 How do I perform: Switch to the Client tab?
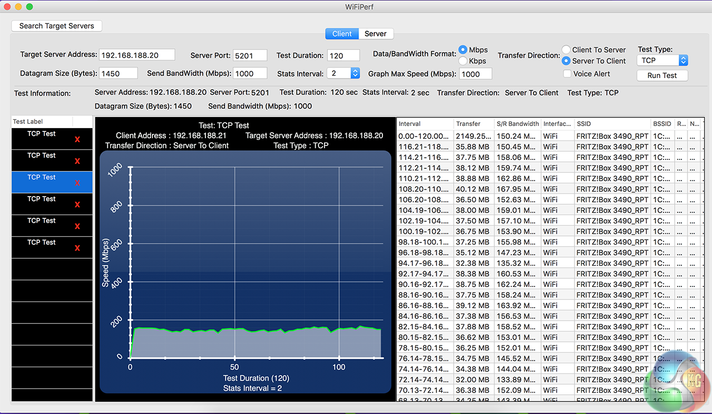[342, 33]
